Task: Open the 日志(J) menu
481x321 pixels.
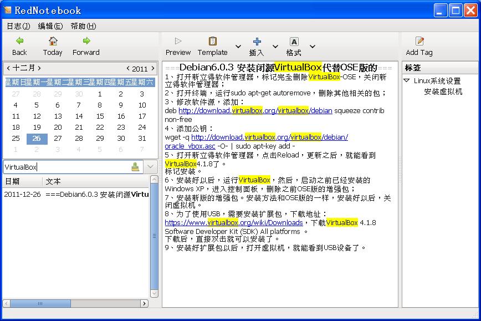Action: pos(18,26)
